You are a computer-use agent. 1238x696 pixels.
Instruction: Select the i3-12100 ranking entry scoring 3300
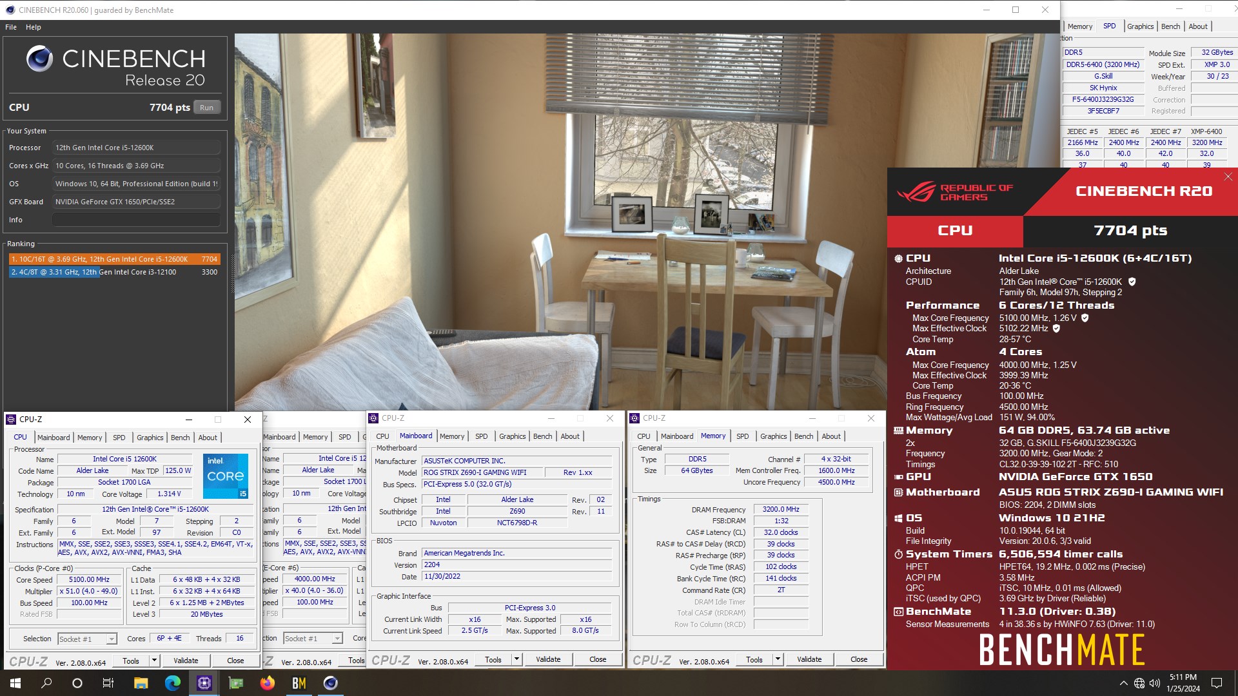pyautogui.click(x=115, y=272)
